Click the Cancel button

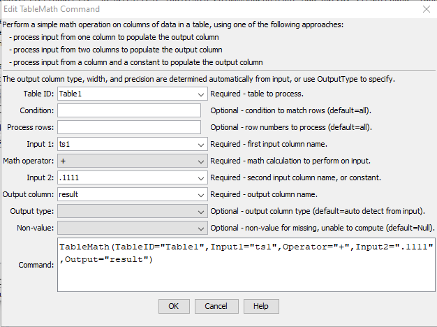tap(216, 306)
